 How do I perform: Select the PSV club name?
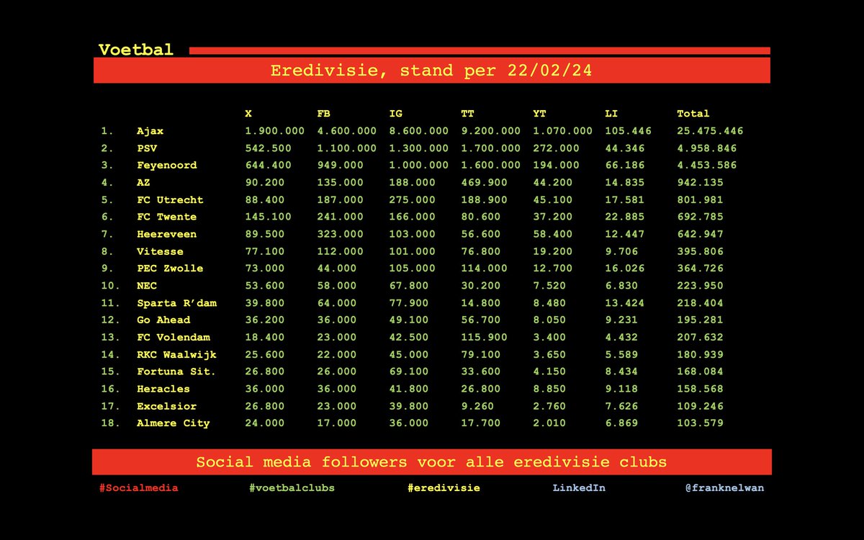point(147,148)
